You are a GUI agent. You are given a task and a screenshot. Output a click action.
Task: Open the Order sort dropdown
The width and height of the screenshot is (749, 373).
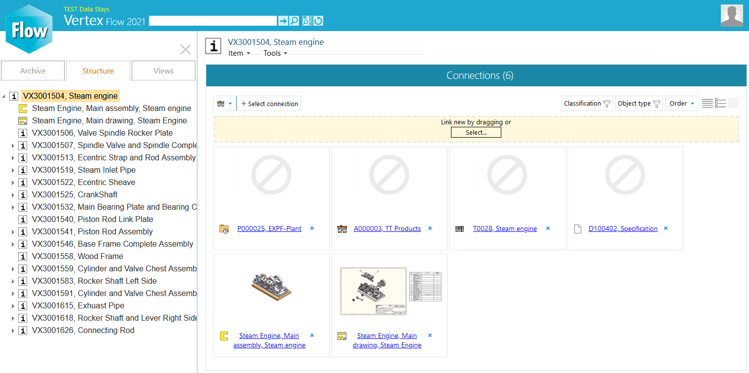681,103
